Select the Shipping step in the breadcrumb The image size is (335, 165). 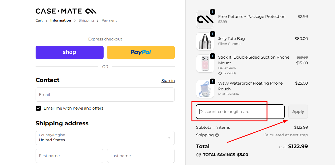point(86,20)
